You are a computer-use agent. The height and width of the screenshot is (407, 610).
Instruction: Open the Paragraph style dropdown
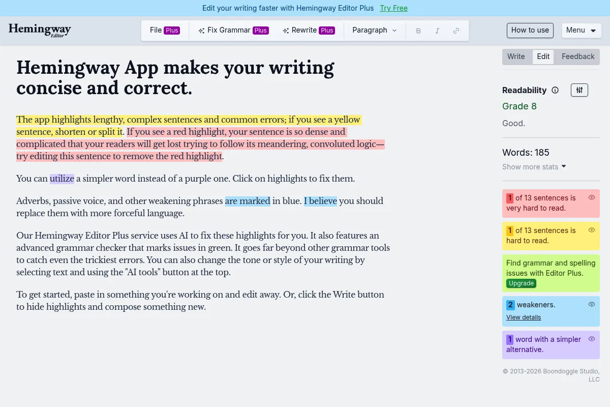pyautogui.click(x=375, y=31)
